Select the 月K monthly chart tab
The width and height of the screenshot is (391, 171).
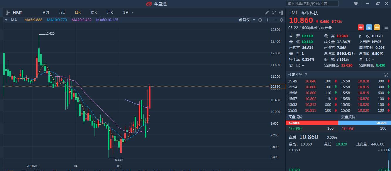(x=110, y=13)
